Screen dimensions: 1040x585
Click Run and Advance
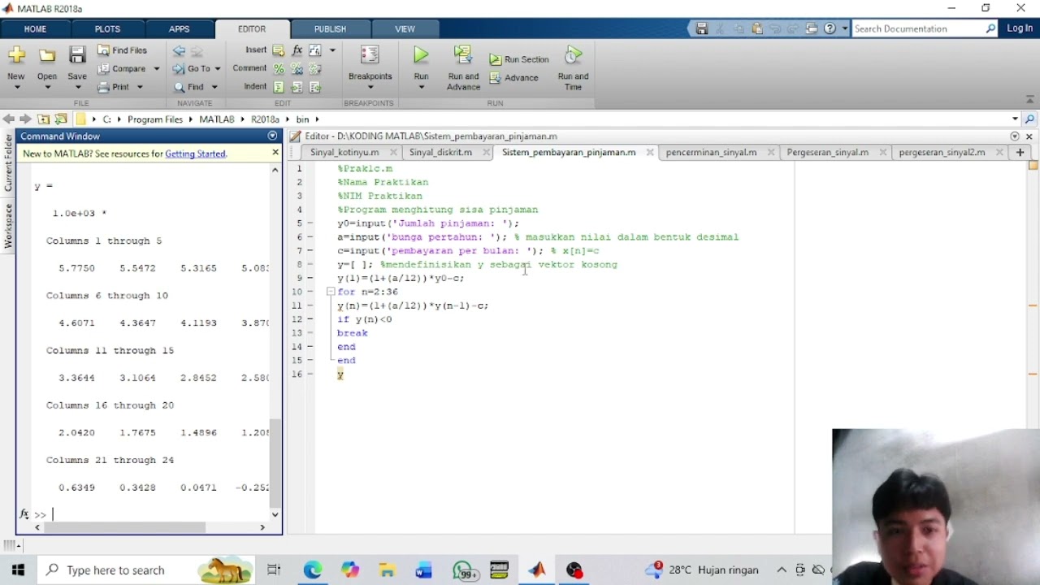pyautogui.click(x=463, y=67)
